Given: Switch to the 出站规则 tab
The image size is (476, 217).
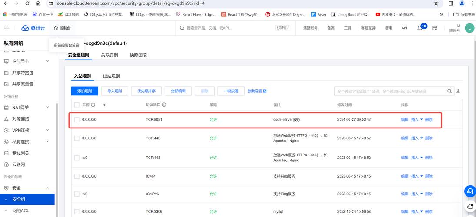Looking at the screenshot, I should 111,76.
